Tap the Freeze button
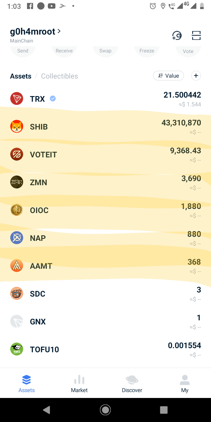211x422 pixels. (x=147, y=51)
